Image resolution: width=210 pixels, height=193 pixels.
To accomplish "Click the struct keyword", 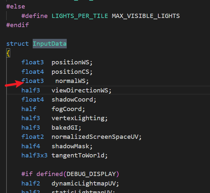I will [17, 43].
